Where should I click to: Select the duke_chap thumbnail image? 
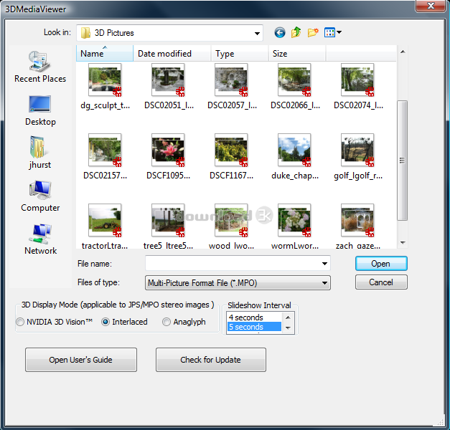tap(294, 150)
